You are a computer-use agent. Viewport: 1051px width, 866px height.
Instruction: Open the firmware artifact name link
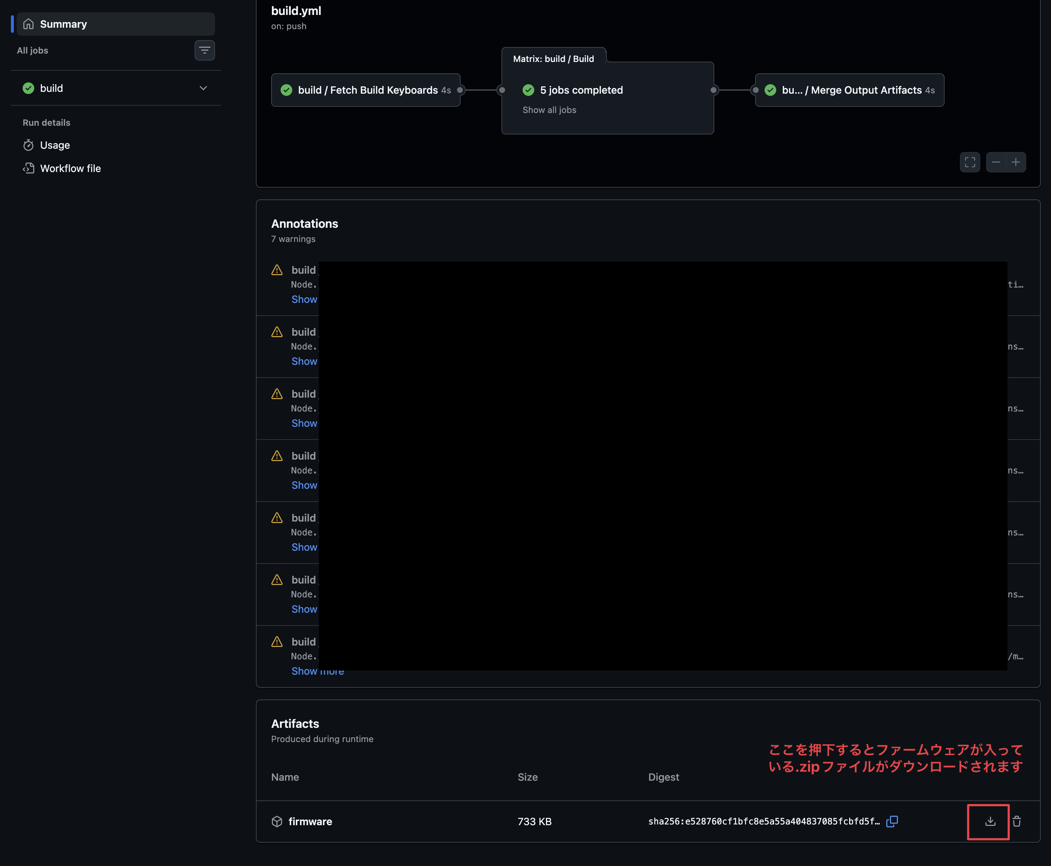(310, 822)
